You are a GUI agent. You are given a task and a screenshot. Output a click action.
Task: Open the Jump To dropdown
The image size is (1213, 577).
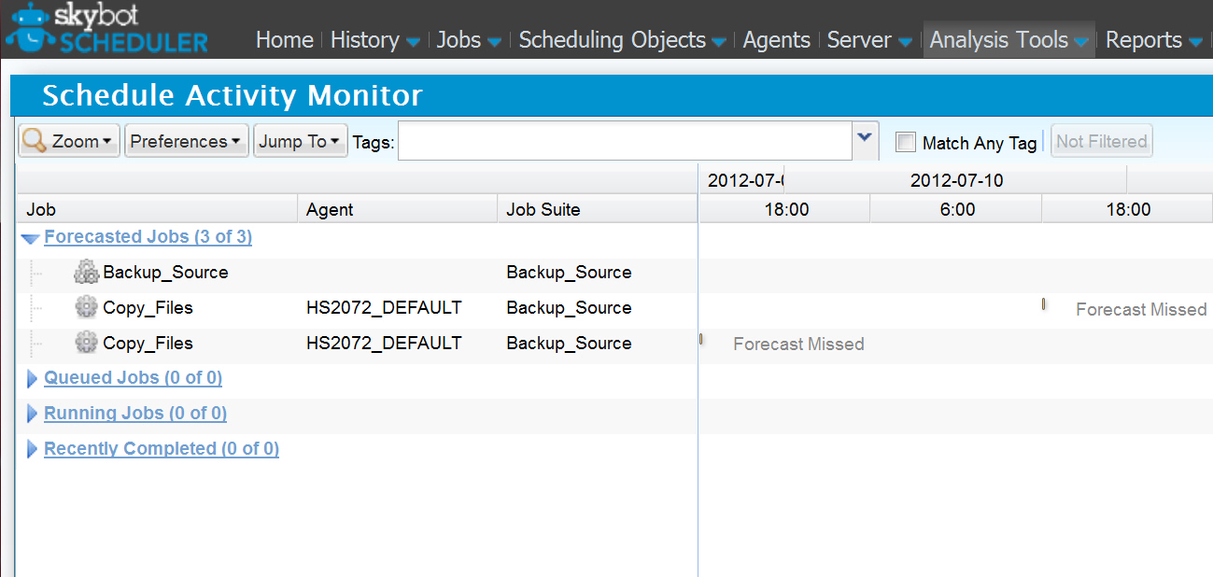coord(300,141)
